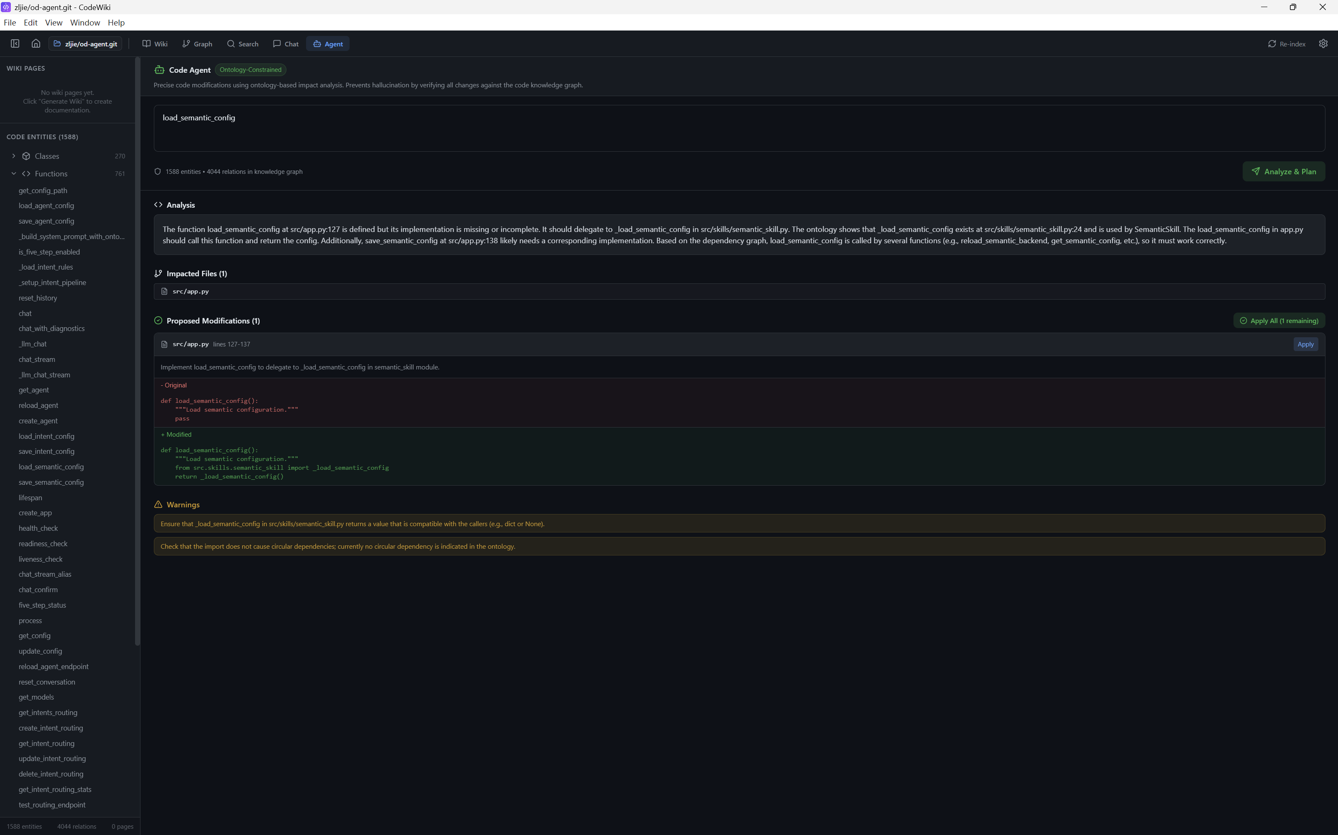Focus the load_semantic_config prompt input
Image resolution: width=1338 pixels, height=835 pixels.
(x=739, y=128)
